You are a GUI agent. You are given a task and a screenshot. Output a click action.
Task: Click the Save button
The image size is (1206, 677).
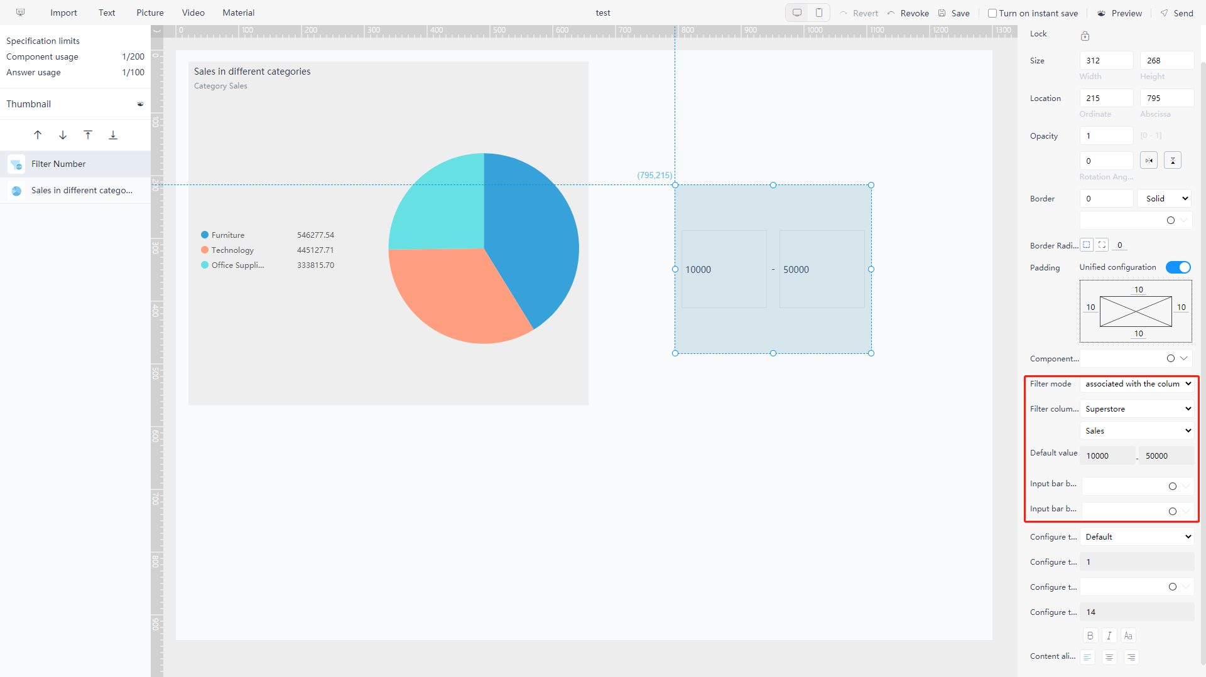(x=954, y=13)
